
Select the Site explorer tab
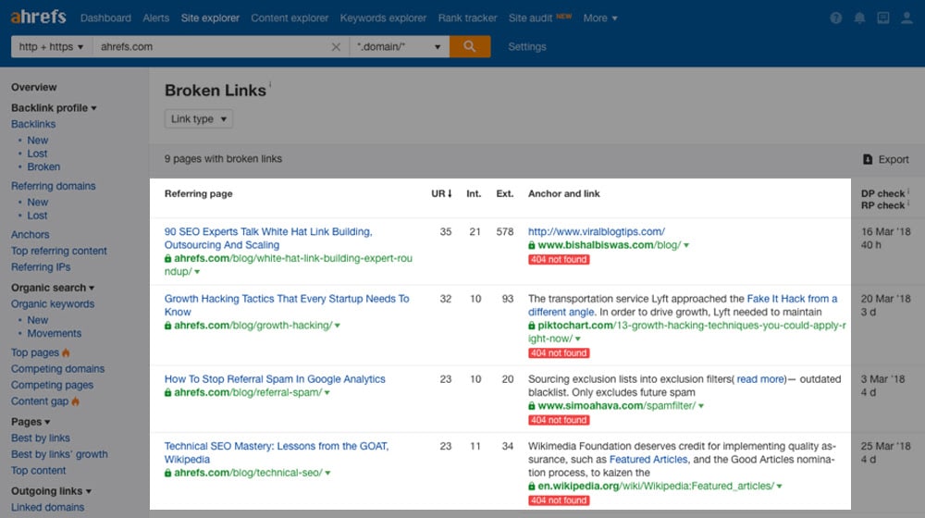click(210, 18)
